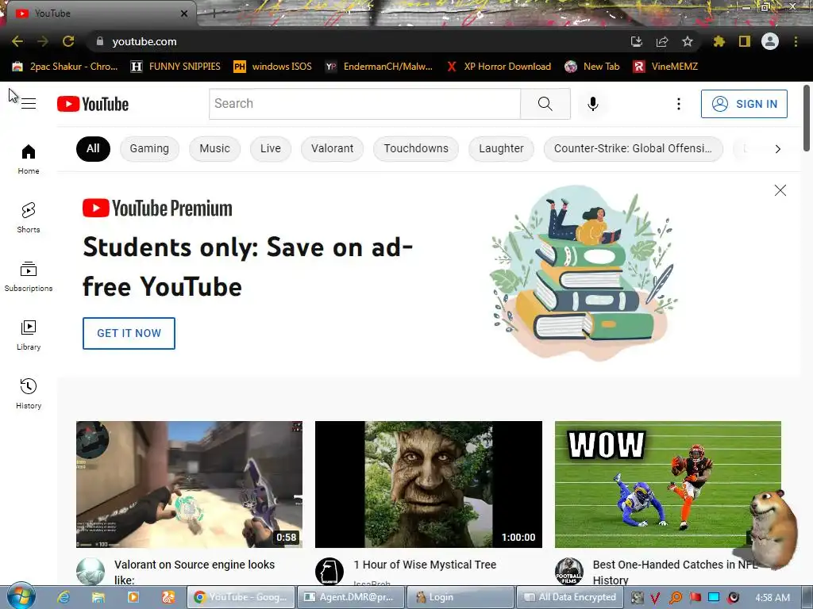813x609 pixels.
Task: Click 1 Hour of Wise Mystical Tree title
Action: [x=426, y=565]
